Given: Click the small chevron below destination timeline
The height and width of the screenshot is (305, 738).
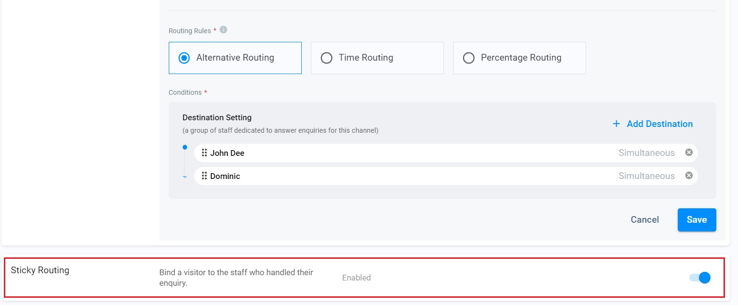Looking at the screenshot, I should 185,177.
